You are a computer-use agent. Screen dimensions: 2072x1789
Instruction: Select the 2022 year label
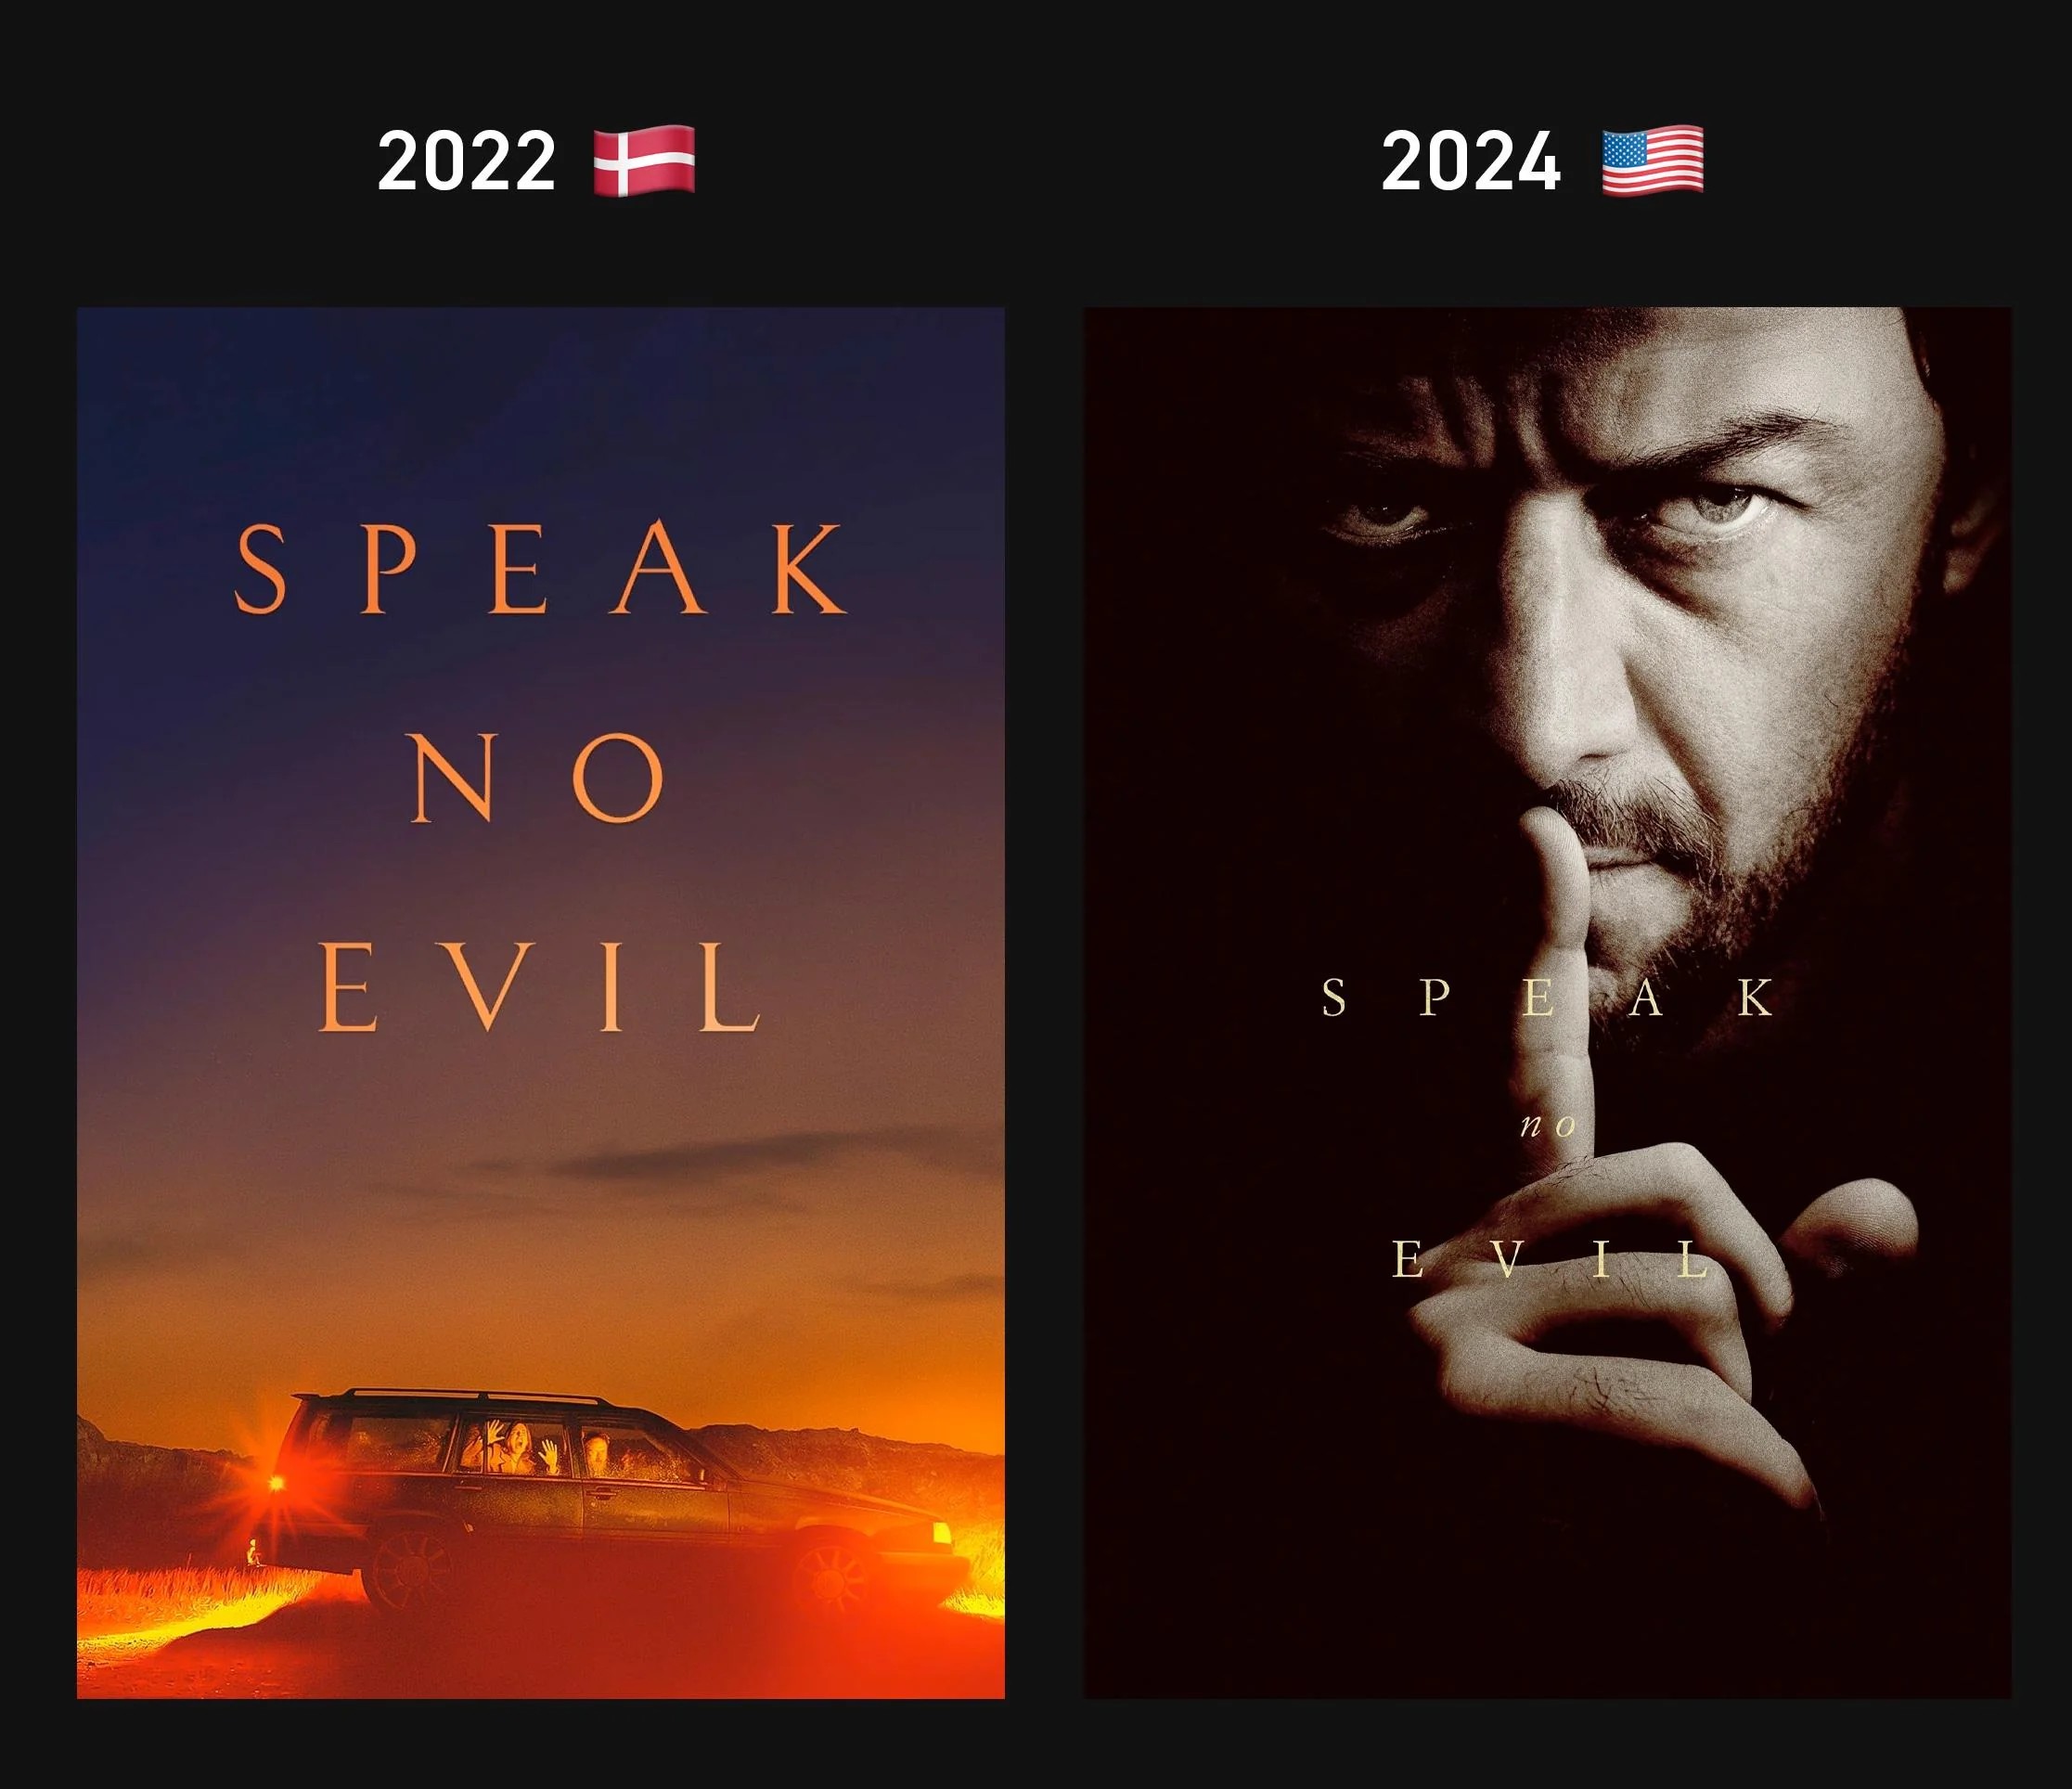(466, 161)
